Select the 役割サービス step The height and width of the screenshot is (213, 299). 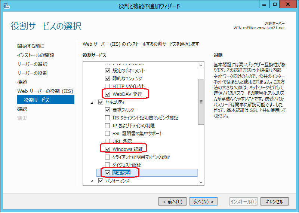(x=46, y=100)
